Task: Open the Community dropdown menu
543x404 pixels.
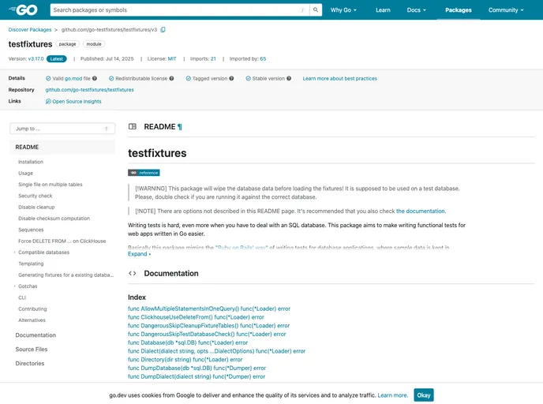Action: [x=506, y=10]
